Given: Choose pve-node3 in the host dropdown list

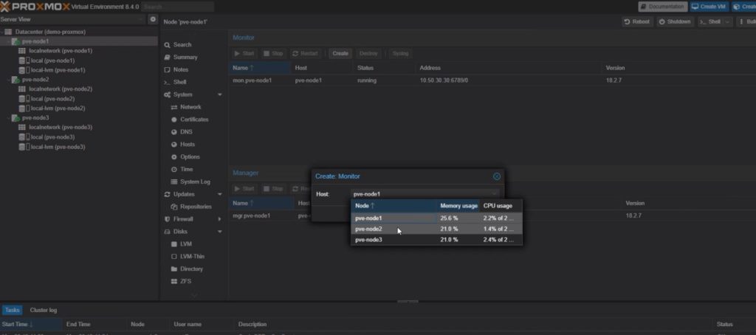Looking at the screenshot, I should [x=436, y=240].
